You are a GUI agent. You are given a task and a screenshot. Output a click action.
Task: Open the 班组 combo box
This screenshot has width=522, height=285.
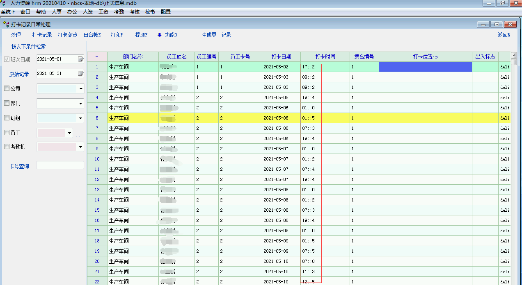81,118
